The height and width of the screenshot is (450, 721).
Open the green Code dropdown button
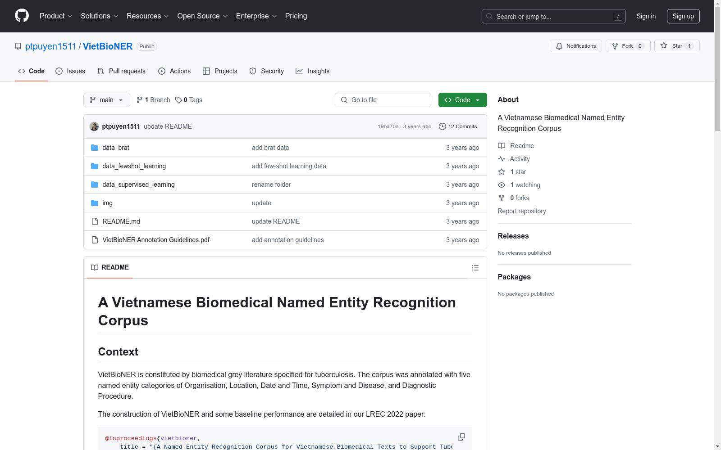click(x=463, y=100)
